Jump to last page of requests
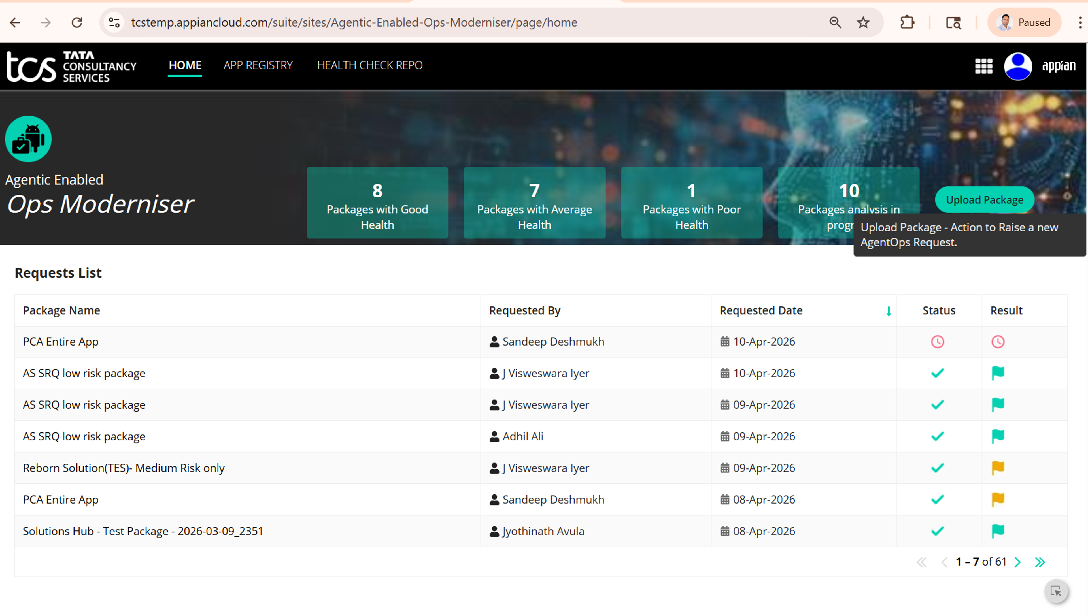 click(x=1040, y=562)
